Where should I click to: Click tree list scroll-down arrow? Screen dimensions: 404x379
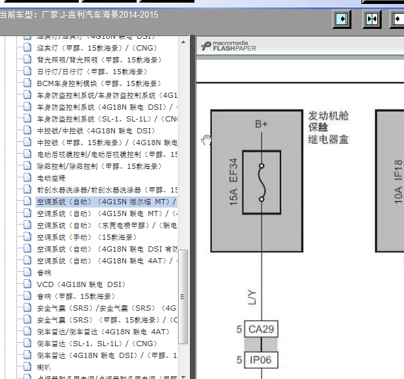183,377
